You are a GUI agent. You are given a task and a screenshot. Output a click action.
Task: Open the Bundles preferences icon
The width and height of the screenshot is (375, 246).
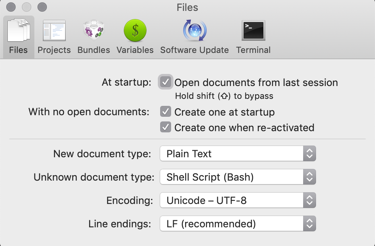pyautogui.click(x=93, y=31)
